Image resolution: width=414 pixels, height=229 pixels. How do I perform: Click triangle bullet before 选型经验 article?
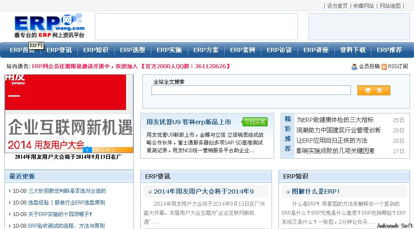(x=10, y=203)
